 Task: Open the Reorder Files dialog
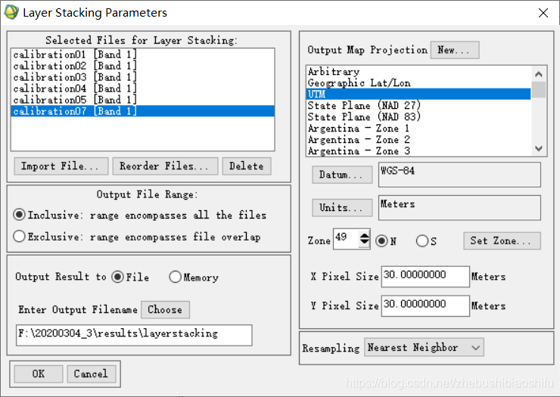165,166
